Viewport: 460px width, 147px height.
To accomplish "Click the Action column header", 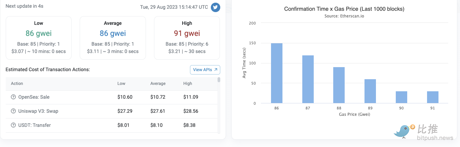I will pyautogui.click(x=17, y=84).
